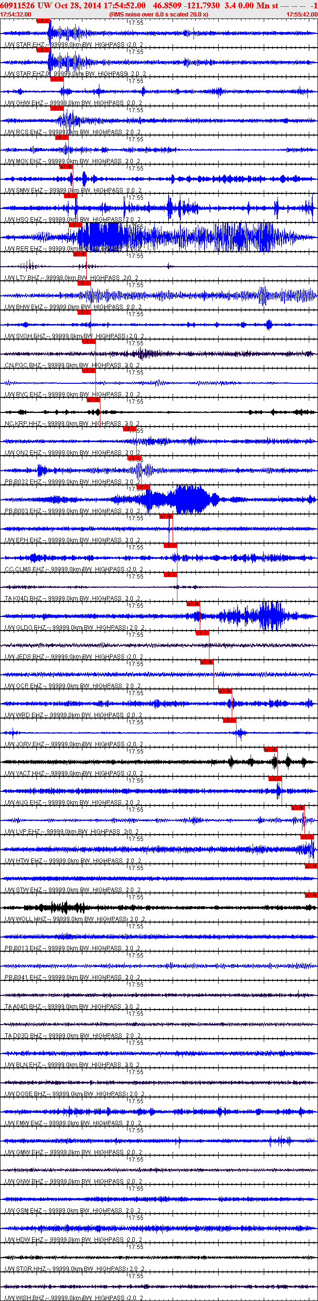Select station label "NC KRP HHZ"
This screenshot has height=1301, width=318.
pyautogui.click(x=23, y=424)
